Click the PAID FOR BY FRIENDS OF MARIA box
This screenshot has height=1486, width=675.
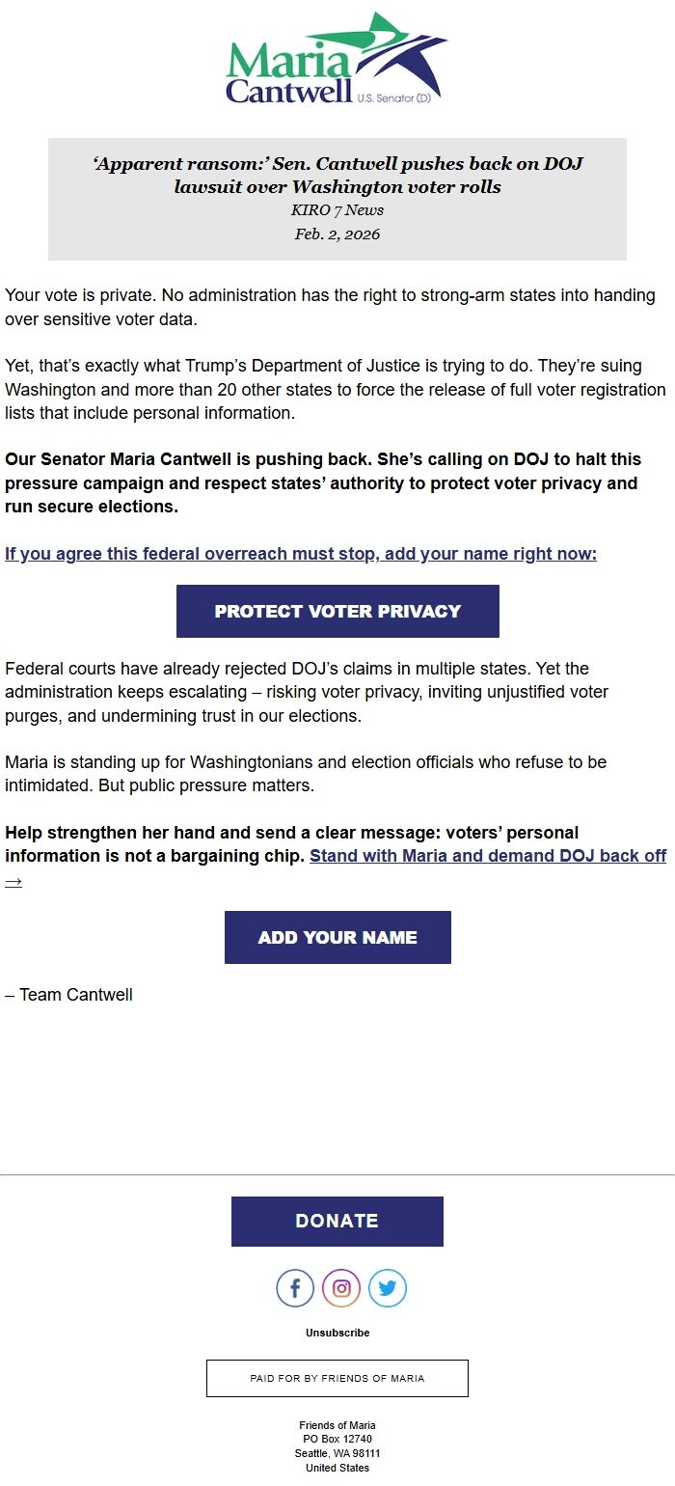pyautogui.click(x=336, y=1378)
